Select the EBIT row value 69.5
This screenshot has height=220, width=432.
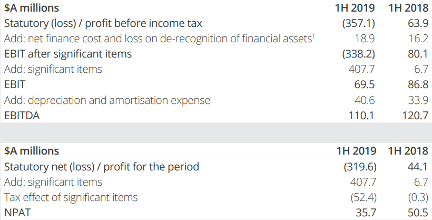(x=365, y=84)
